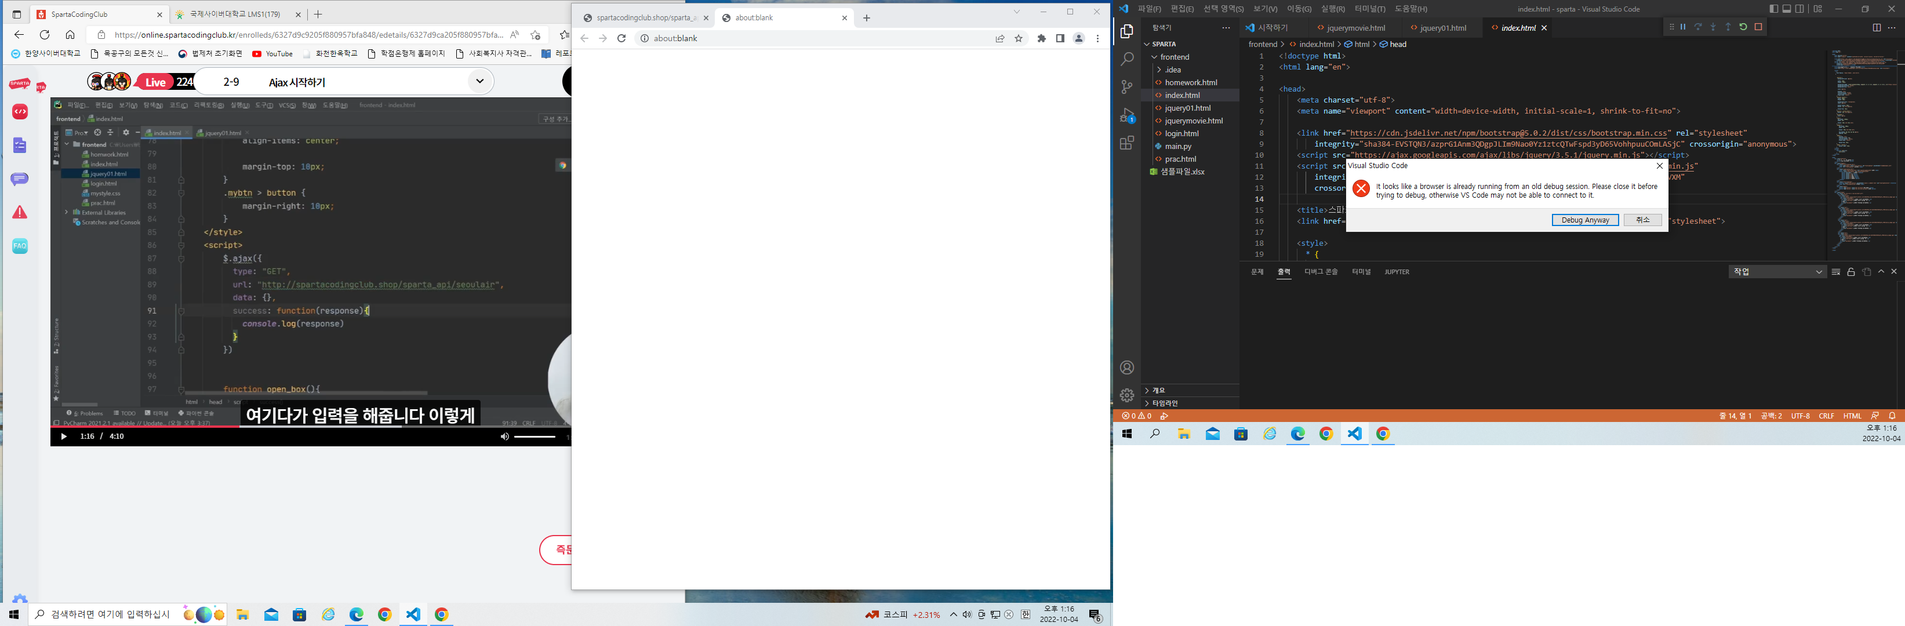1905x626 pixels.
Task: Open the VS Code Search activity icon
Action: click(x=1127, y=59)
